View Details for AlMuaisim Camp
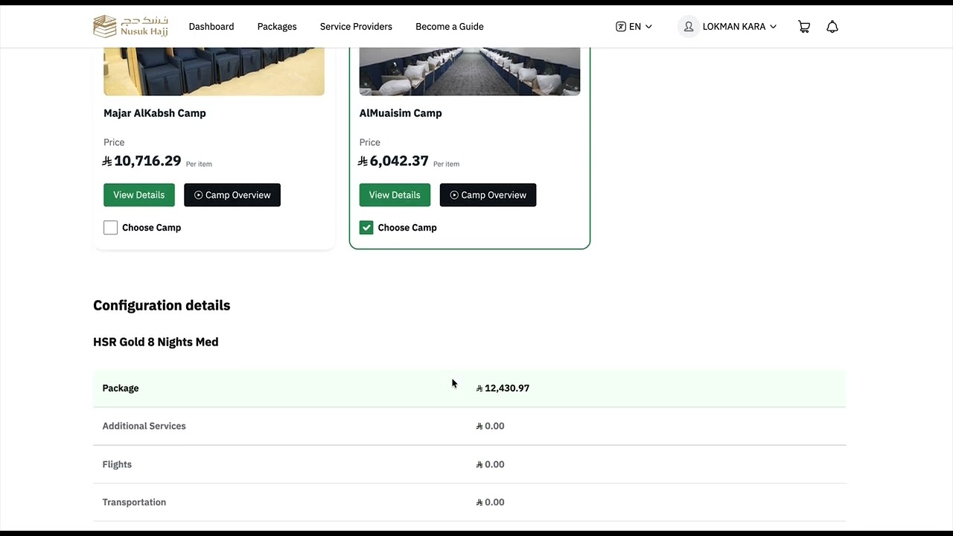953x536 pixels. (395, 195)
